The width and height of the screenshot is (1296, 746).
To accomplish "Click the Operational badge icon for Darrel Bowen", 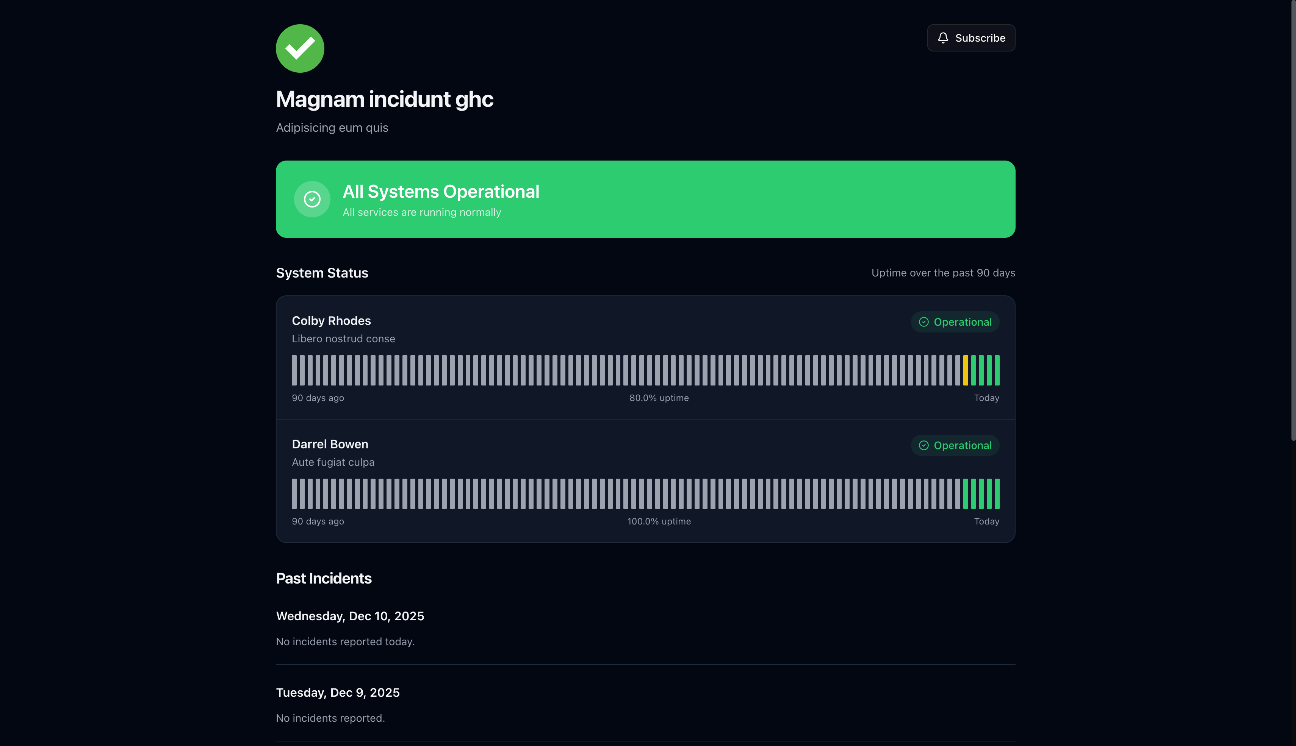I will (x=923, y=445).
